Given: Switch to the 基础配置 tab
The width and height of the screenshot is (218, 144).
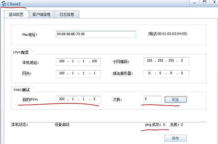Looking at the screenshot, I should [x=16, y=14].
